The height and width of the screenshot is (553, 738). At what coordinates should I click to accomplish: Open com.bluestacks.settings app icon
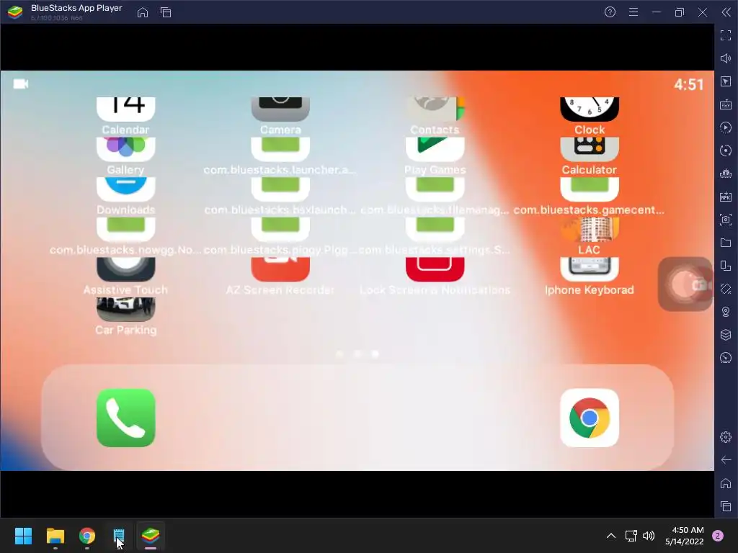point(435,229)
